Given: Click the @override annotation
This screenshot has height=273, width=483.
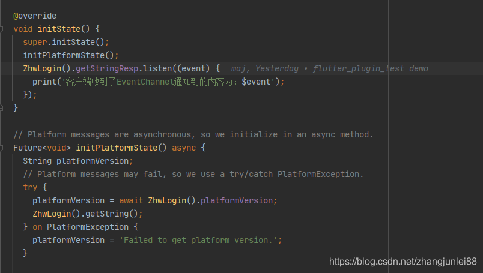Looking at the screenshot, I should (x=35, y=16).
